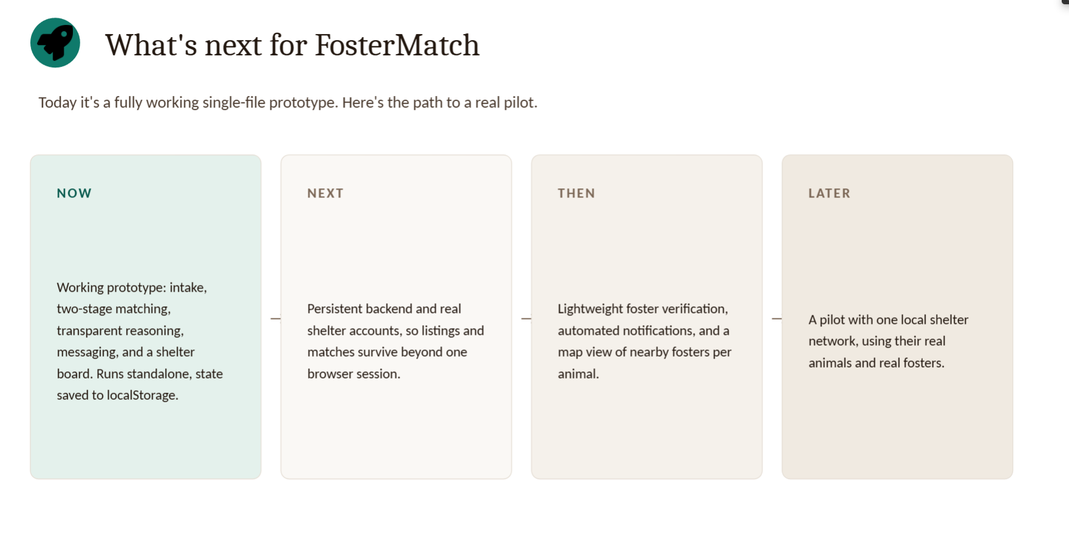Click the THEN stage label
The height and width of the screenshot is (545, 1069).
pos(576,193)
